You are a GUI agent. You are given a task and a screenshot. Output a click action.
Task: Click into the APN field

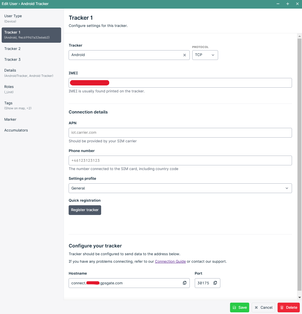click(x=180, y=133)
